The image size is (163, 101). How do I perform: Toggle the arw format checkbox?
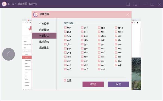[99, 65]
